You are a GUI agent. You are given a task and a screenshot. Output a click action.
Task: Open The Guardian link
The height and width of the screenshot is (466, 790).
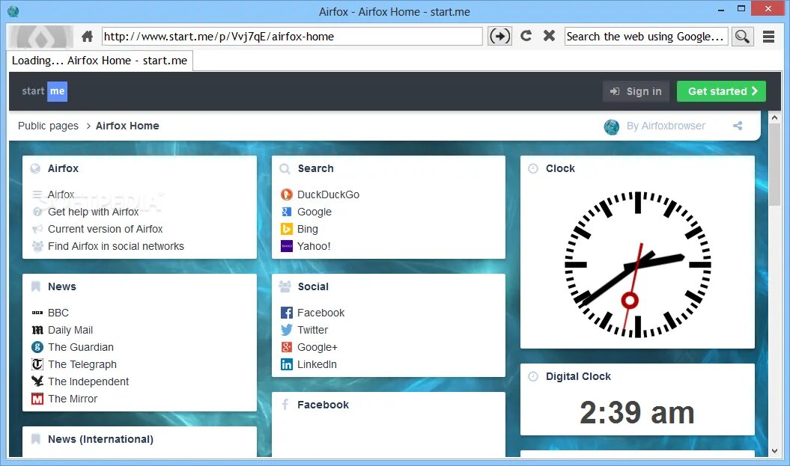pos(81,347)
